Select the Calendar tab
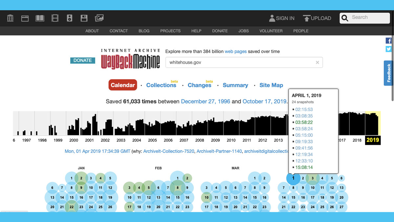The width and height of the screenshot is (394, 222). click(x=123, y=85)
